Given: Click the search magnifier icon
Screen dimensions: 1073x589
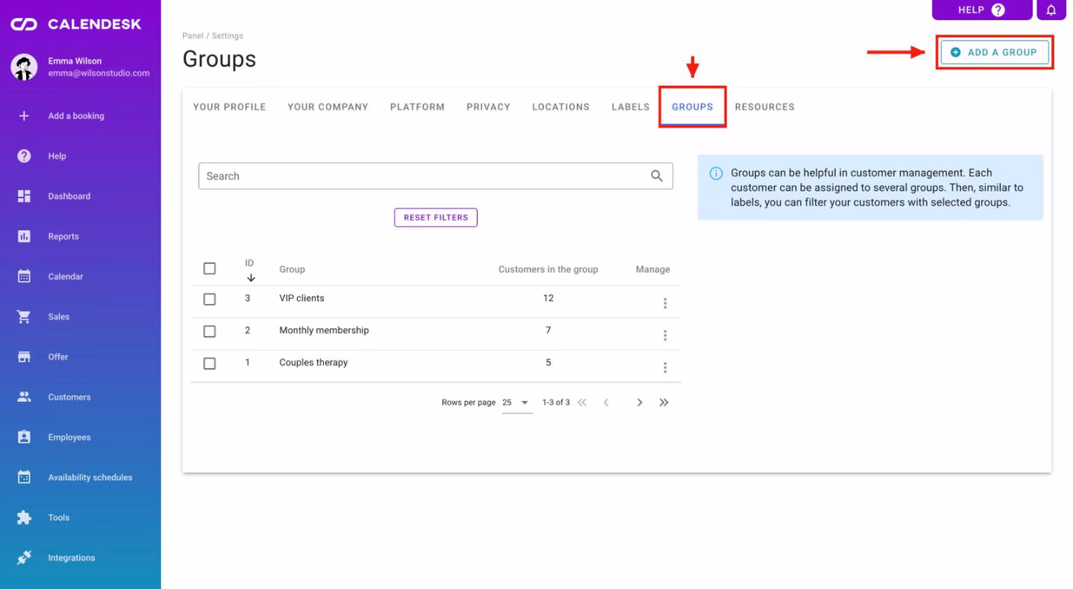Looking at the screenshot, I should (x=657, y=176).
